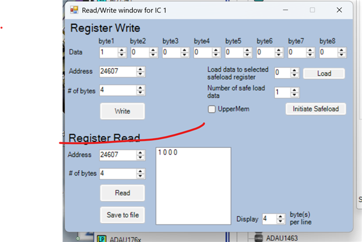362x242 pixels.
Task: Close the Read/Write window
Action: pos(339,10)
